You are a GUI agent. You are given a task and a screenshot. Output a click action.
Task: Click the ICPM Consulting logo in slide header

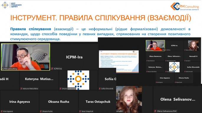tap(185, 6)
